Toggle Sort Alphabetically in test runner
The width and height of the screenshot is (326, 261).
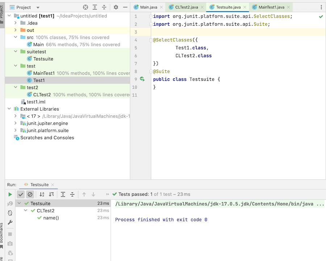click(x=42, y=194)
